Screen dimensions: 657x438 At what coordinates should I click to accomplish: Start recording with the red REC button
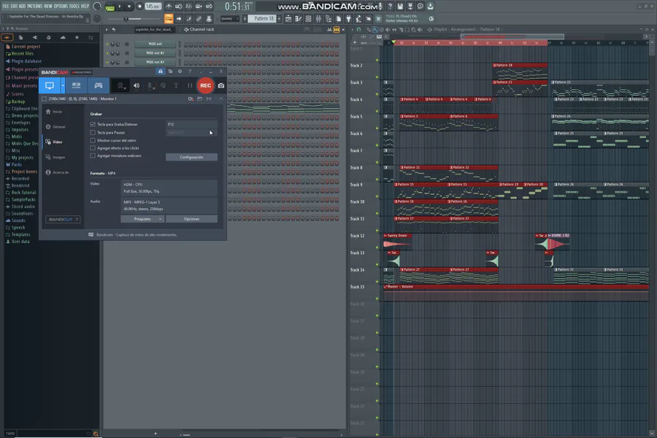coord(205,85)
